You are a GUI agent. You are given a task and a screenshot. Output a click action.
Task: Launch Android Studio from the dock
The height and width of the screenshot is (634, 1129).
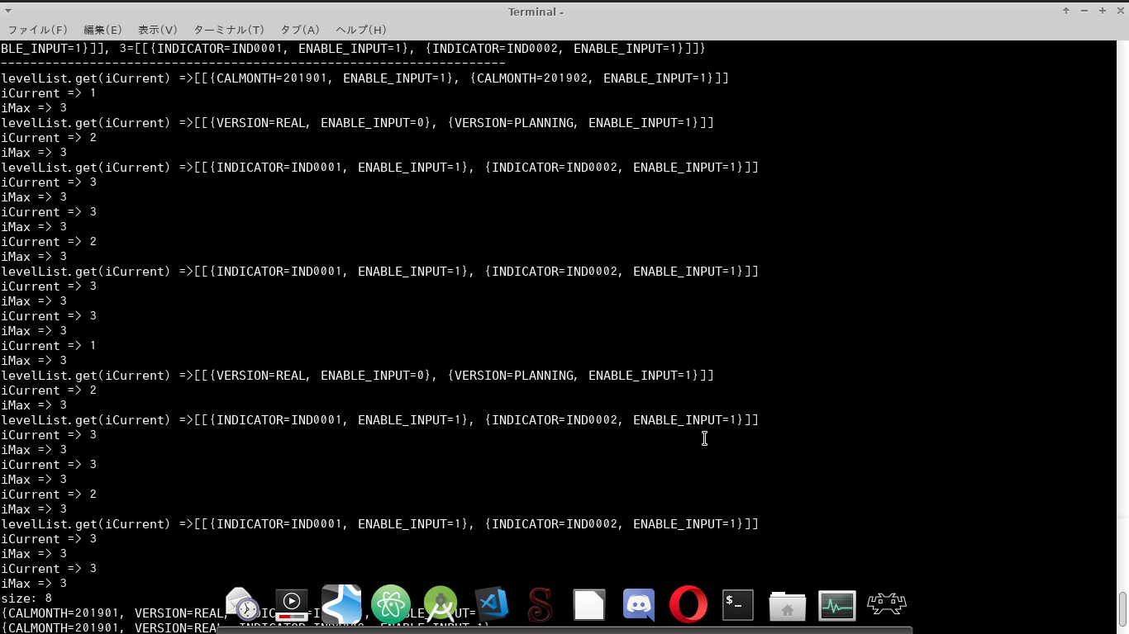[441, 605]
